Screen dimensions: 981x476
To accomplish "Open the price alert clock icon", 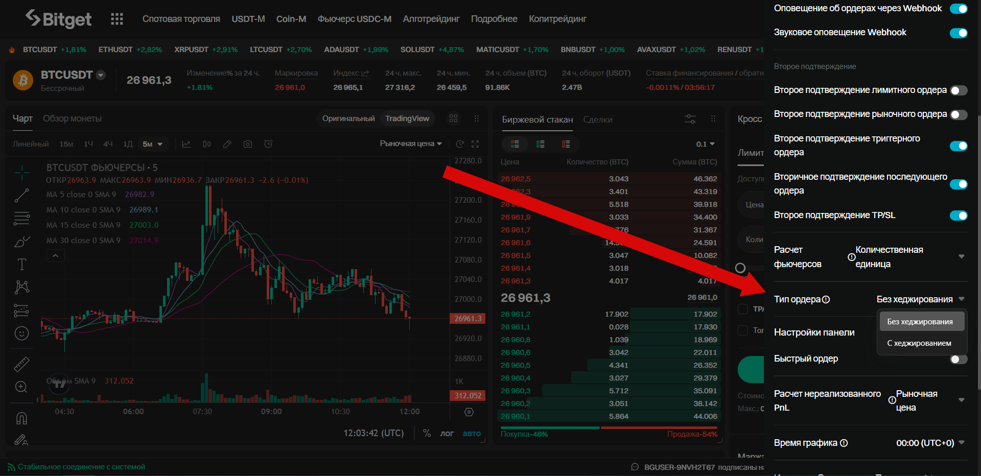I will [x=268, y=144].
